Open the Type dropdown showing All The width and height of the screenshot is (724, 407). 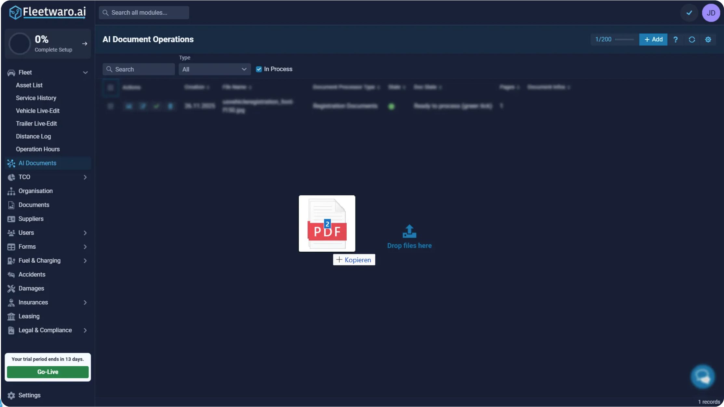pyautogui.click(x=215, y=69)
